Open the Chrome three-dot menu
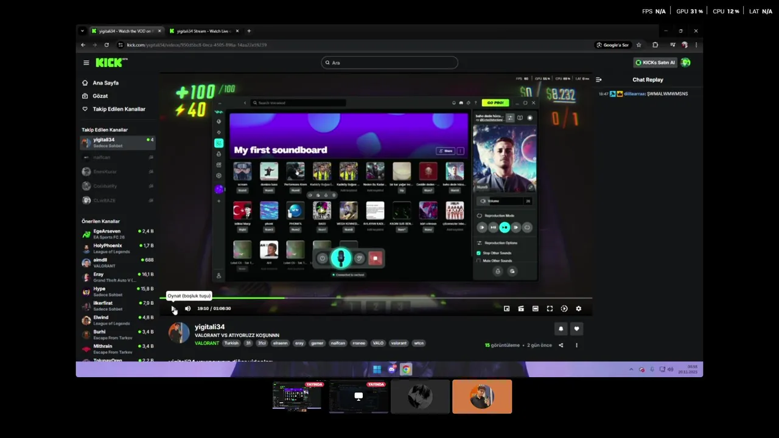The height and width of the screenshot is (438, 779). click(696, 45)
